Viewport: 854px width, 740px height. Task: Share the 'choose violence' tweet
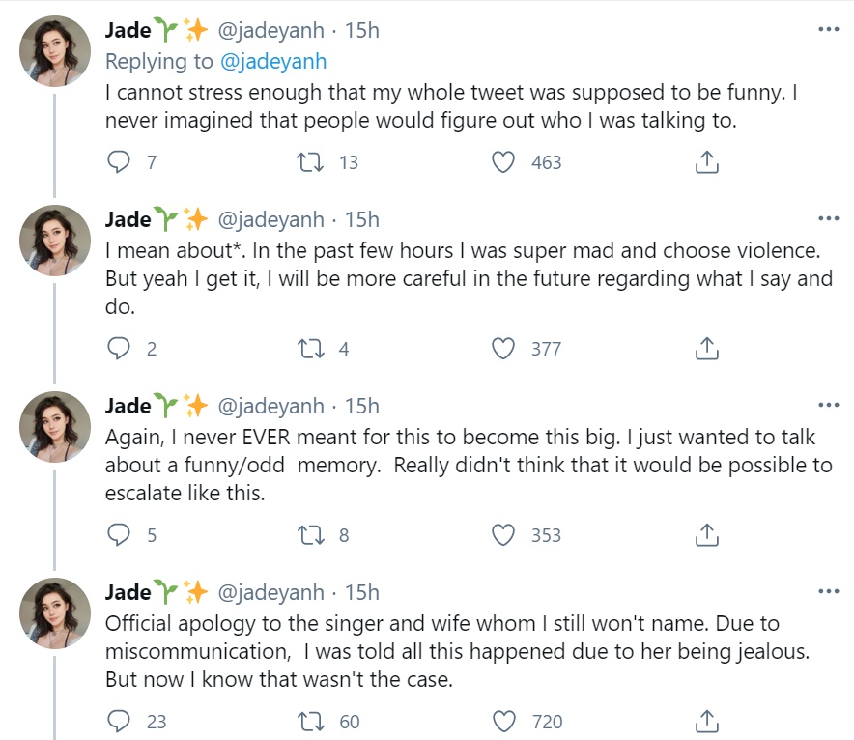tap(707, 349)
